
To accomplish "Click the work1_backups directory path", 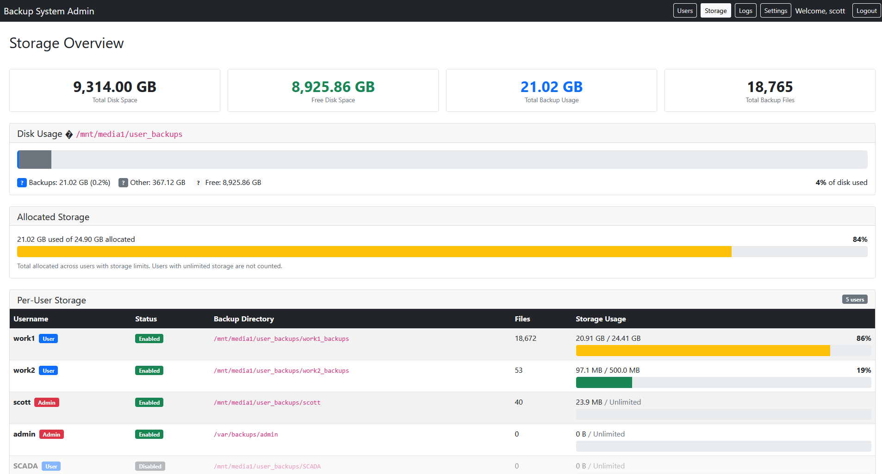I will point(281,339).
